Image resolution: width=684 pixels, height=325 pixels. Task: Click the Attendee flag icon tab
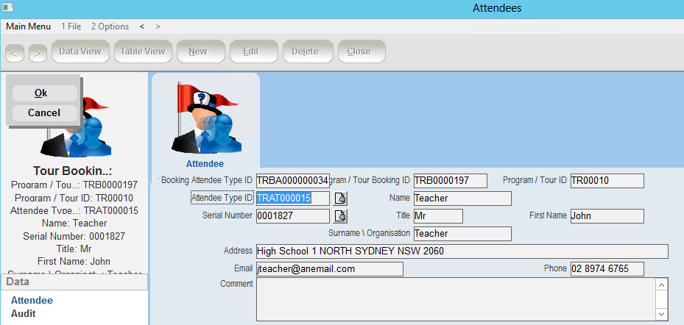(x=205, y=123)
